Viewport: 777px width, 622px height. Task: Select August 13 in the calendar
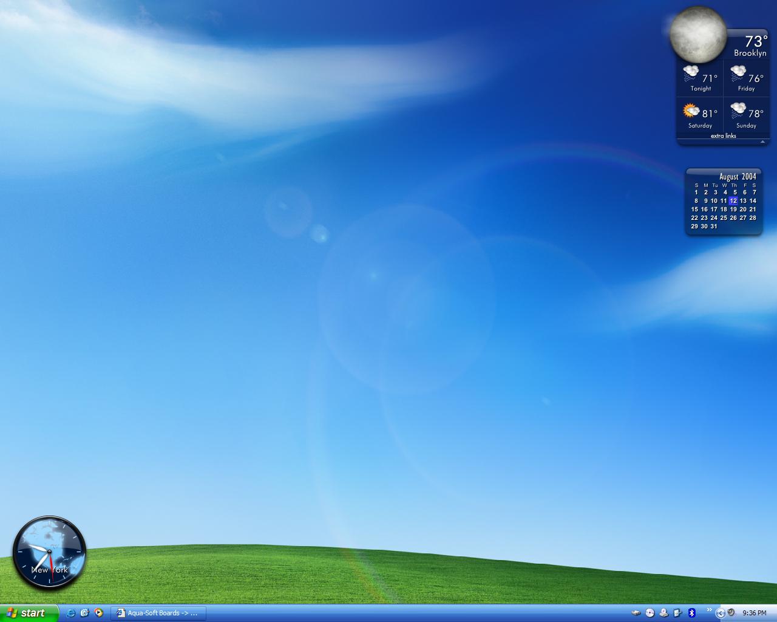[743, 200]
